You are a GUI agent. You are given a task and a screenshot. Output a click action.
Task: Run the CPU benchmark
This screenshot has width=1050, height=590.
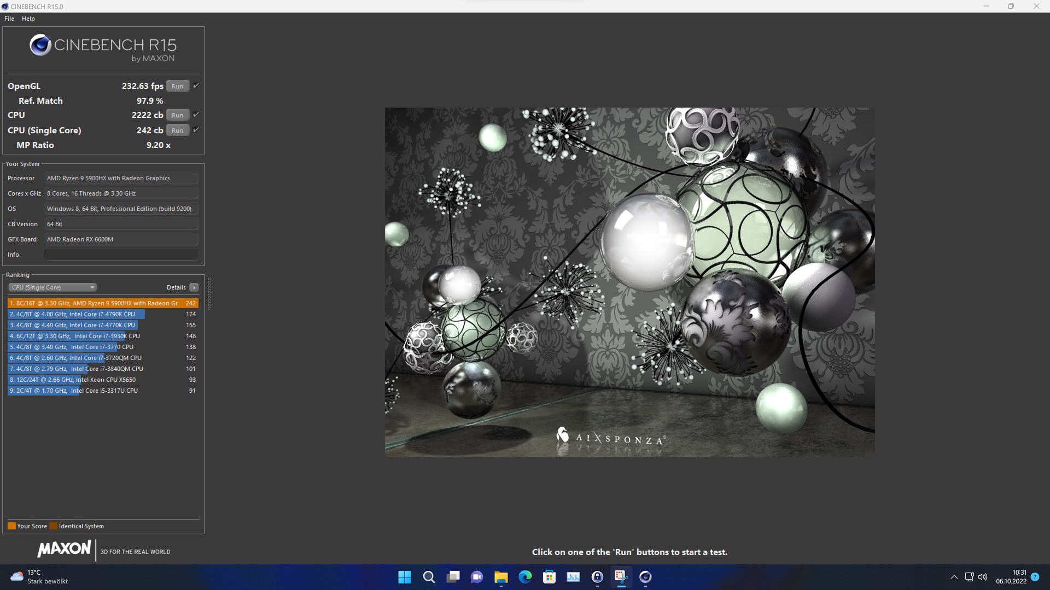tap(177, 115)
